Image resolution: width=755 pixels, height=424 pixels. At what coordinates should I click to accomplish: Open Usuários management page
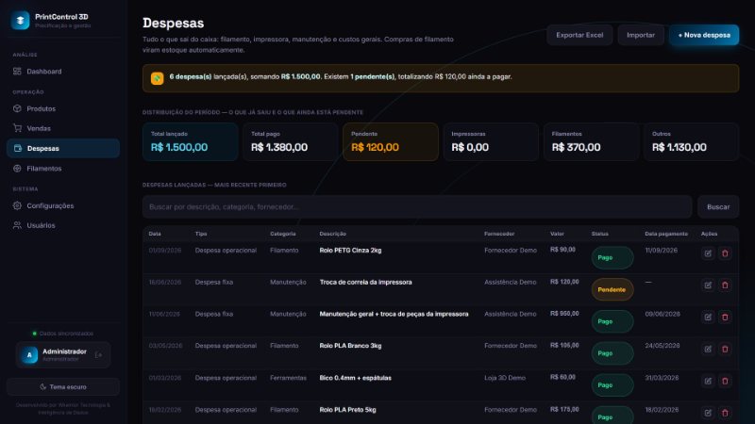point(63,225)
